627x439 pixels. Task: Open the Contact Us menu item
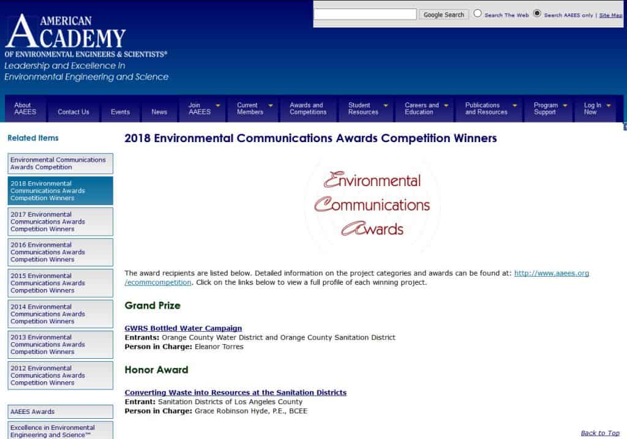tap(73, 112)
